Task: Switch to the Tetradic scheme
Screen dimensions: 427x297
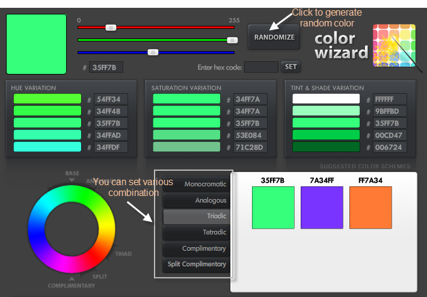Action: click(197, 232)
